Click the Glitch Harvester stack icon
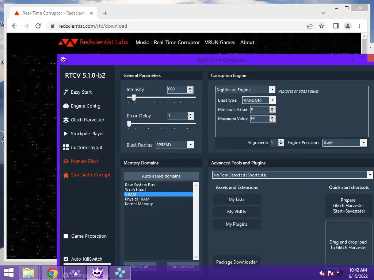The width and height of the screenshot is (374, 280). point(66,120)
